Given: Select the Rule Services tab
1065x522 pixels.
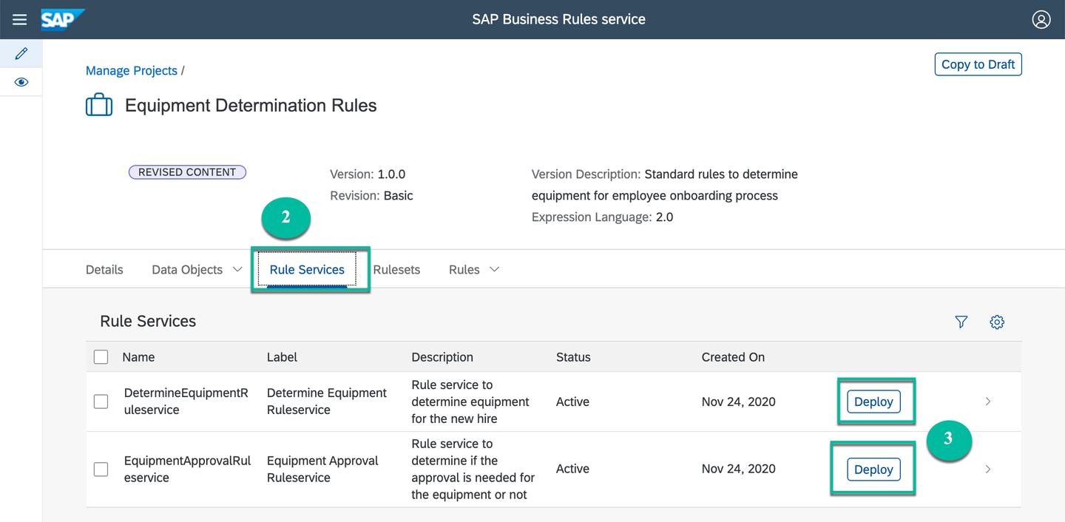Looking at the screenshot, I should click(x=307, y=270).
